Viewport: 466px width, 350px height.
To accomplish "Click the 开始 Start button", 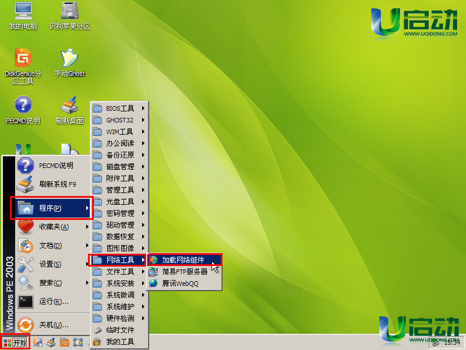I will [16, 342].
